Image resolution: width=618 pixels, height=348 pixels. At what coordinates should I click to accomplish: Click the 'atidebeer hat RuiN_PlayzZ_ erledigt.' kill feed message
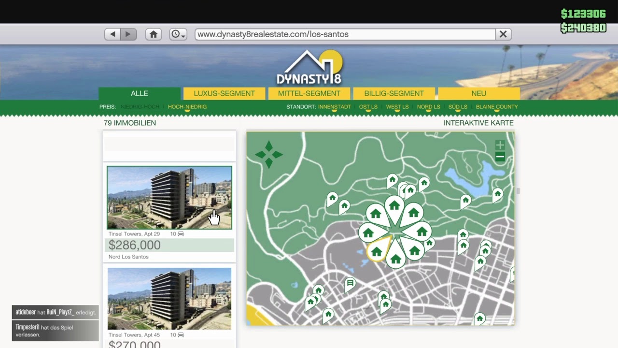(56, 312)
